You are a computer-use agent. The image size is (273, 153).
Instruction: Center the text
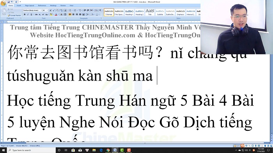tap(73, 14)
